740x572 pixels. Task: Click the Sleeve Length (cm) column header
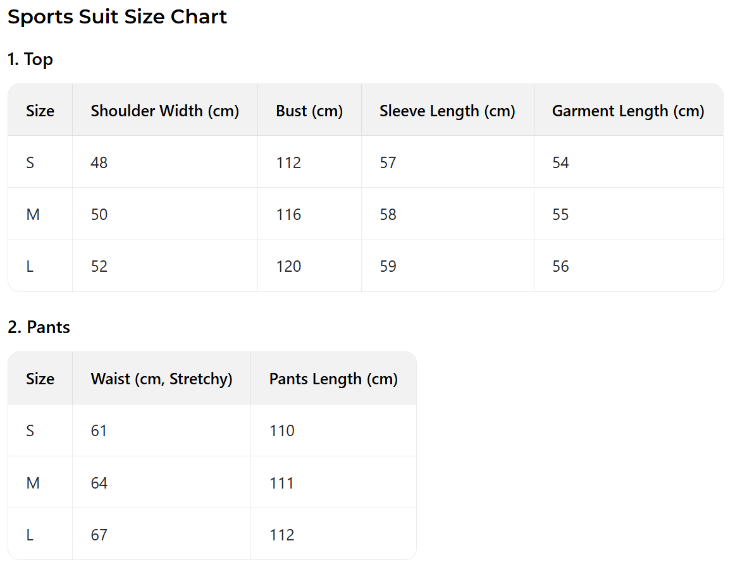click(x=447, y=111)
